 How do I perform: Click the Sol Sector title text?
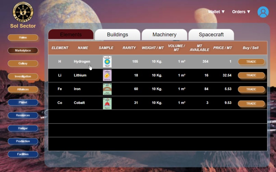coord(23,26)
